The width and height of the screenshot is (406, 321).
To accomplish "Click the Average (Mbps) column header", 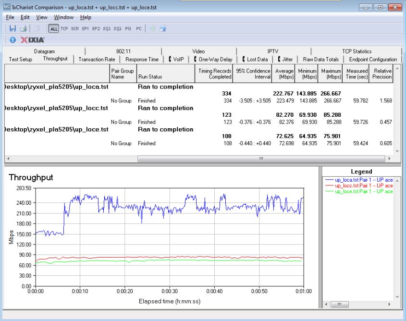I will coord(283,74).
